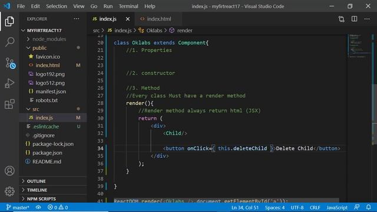Open the Manage gear icon
The height and width of the screenshot is (212, 377).
click(9, 191)
